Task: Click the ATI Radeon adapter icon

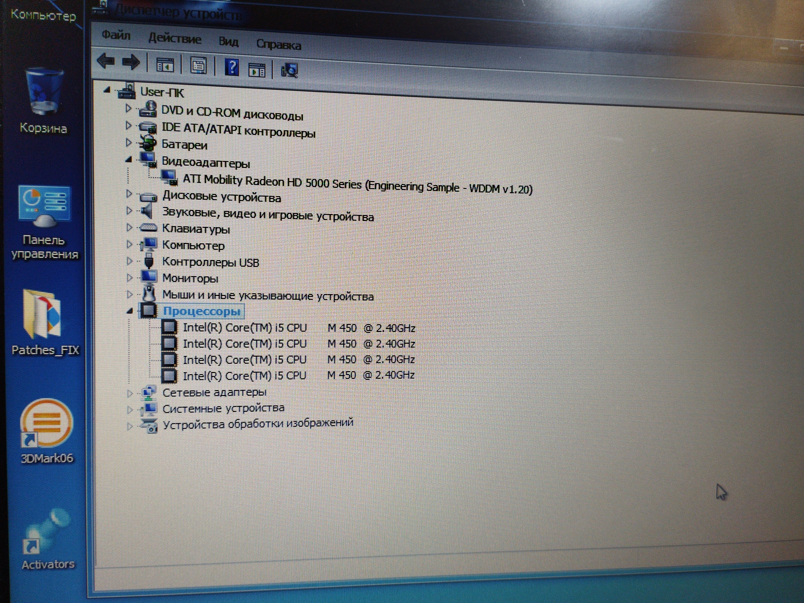Action: click(170, 178)
